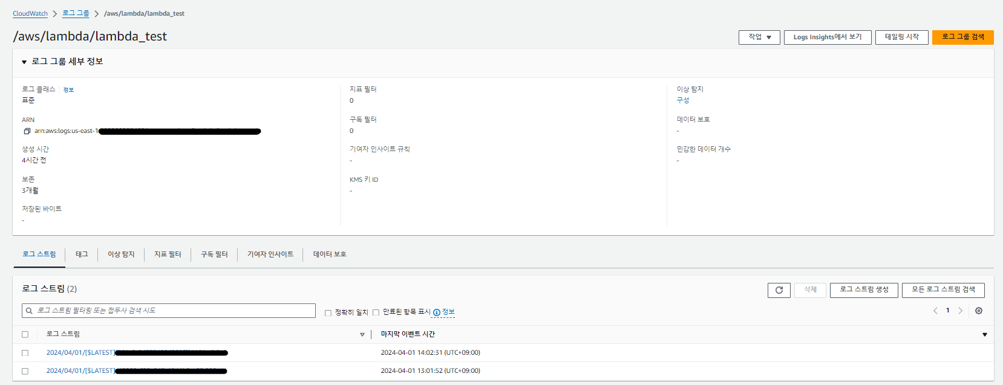Check the log stream from 14:02:31
1003x385 pixels.
pyautogui.click(x=25, y=353)
